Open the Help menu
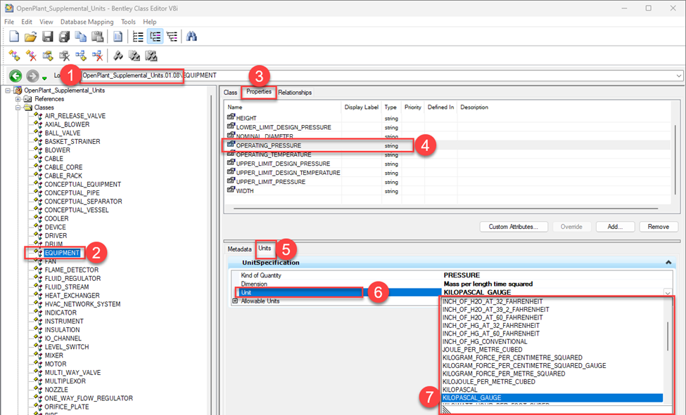This screenshot has width=686, height=415. click(x=150, y=21)
